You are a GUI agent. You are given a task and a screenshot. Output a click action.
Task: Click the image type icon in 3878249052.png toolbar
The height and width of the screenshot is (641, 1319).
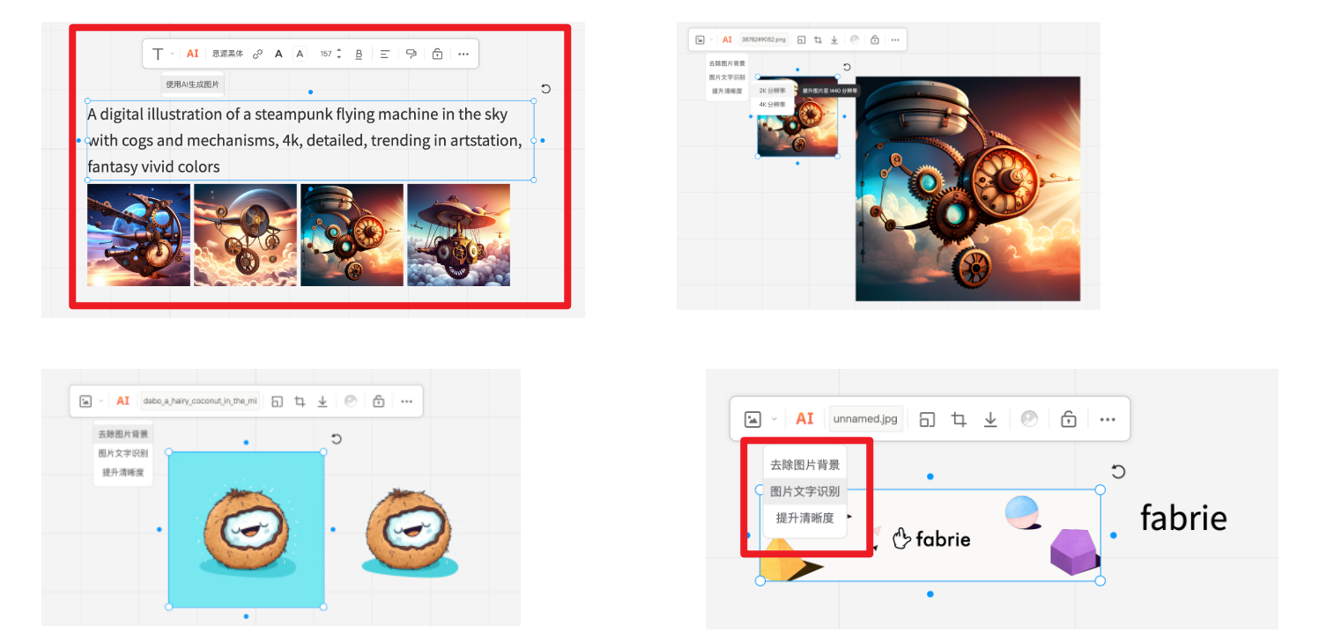click(x=700, y=40)
